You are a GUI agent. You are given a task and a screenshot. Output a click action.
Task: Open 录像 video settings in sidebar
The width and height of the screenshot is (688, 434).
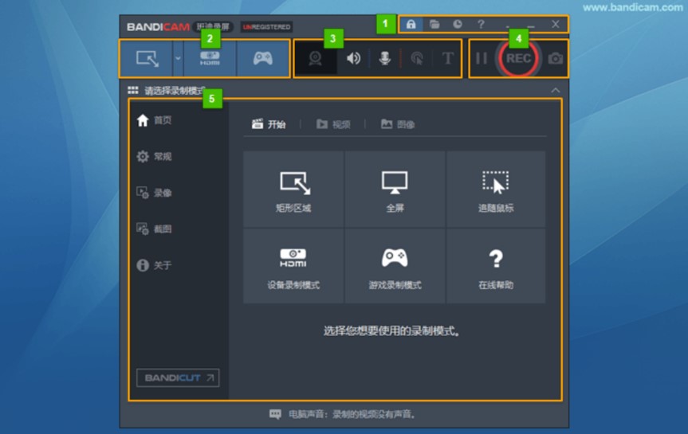[155, 193]
